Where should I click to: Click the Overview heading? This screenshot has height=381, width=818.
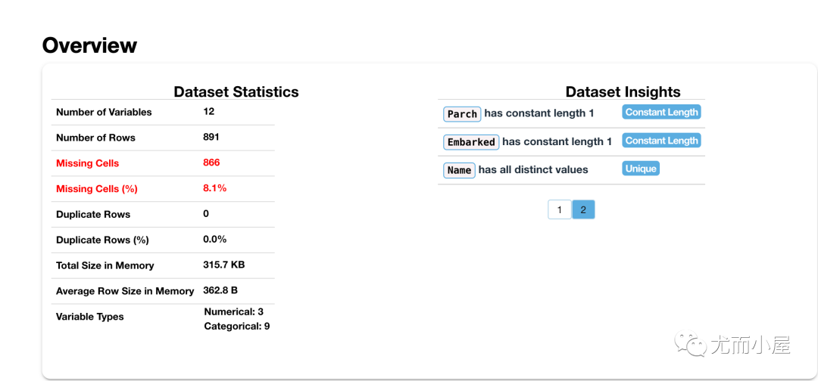click(89, 45)
